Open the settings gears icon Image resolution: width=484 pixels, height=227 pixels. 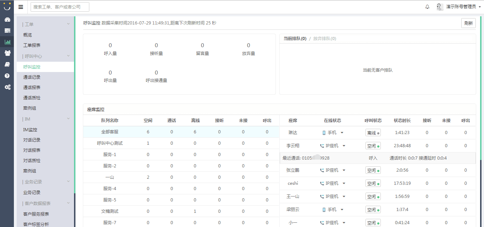coord(7,87)
